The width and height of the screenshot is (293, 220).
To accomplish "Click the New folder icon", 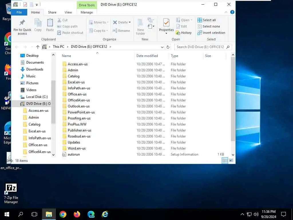I will 140,23.
